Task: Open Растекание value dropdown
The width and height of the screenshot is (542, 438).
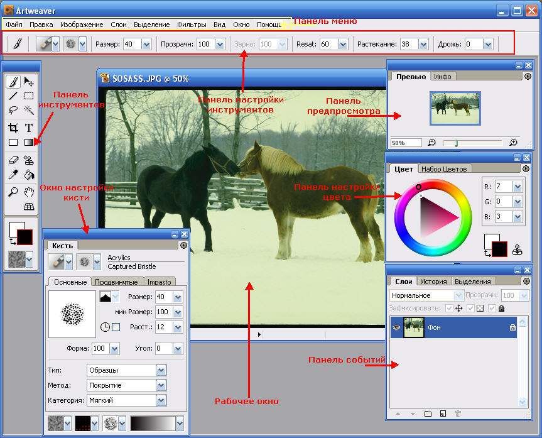Action: coord(423,44)
